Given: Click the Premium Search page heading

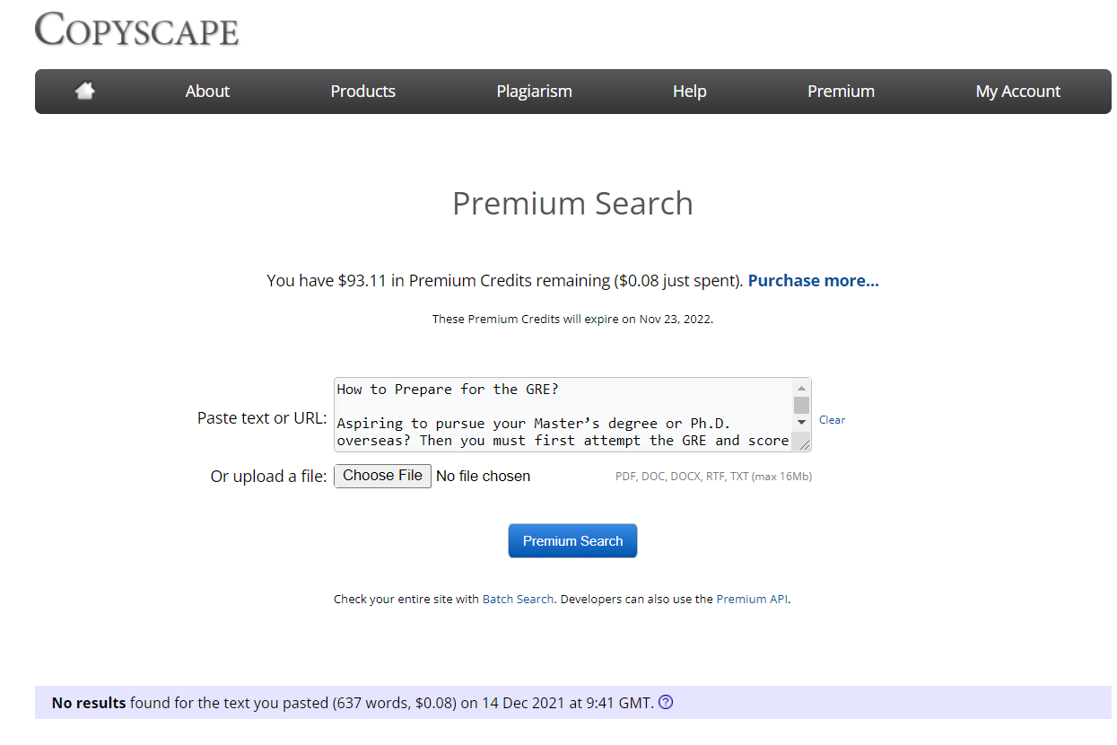Looking at the screenshot, I should click(572, 203).
